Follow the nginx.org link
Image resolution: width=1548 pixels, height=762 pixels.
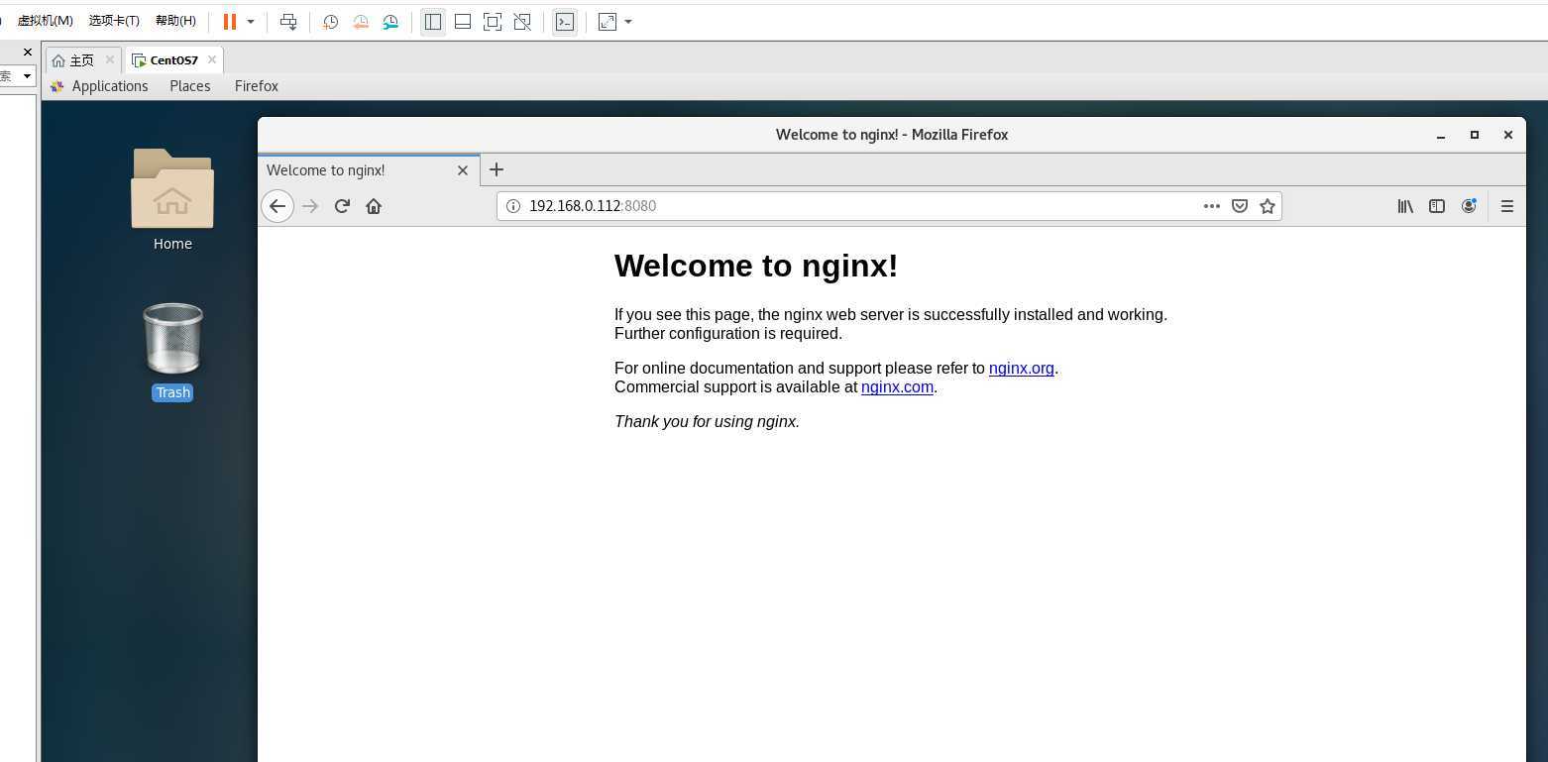[x=1022, y=369]
